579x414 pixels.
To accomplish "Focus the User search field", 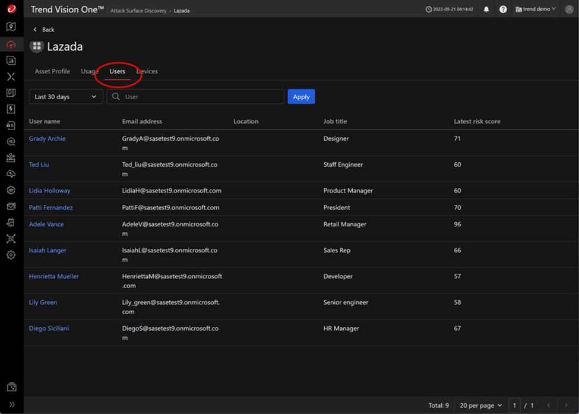I will tap(195, 96).
